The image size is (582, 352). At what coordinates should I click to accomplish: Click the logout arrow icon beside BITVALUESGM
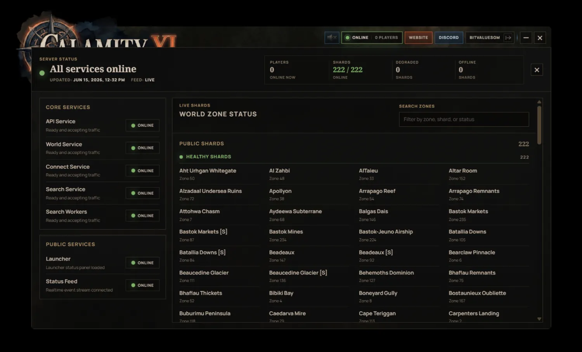508,38
